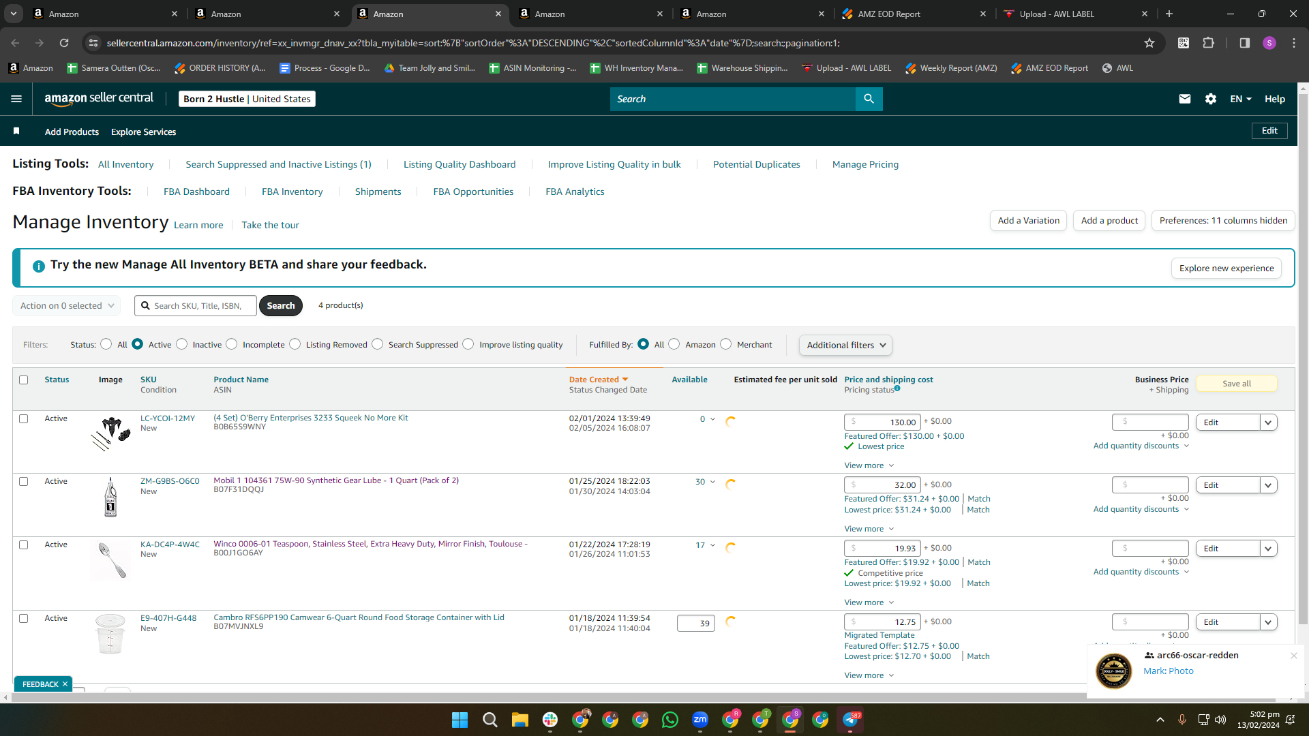The height and width of the screenshot is (736, 1309).
Task: Open the Chrome profile avatar
Action: [x=1269, y=43]
